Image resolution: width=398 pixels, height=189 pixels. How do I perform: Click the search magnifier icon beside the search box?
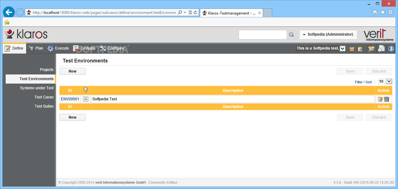click(x=291, y=35)
